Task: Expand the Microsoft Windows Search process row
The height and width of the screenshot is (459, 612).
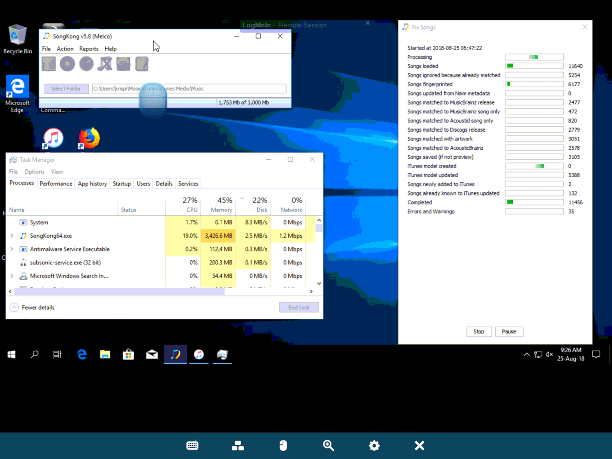Action: click(x=11, y=276)
